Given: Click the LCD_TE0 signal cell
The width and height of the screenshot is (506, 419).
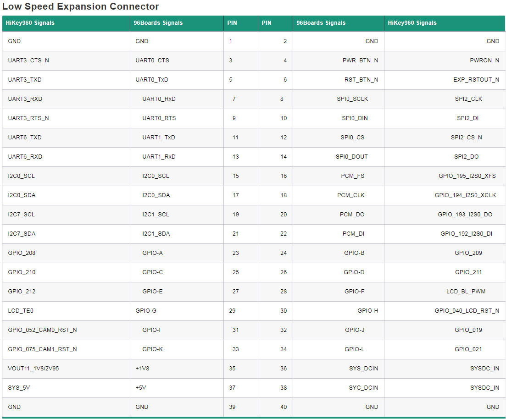Looking at the screenshot, I should [21, 311].
